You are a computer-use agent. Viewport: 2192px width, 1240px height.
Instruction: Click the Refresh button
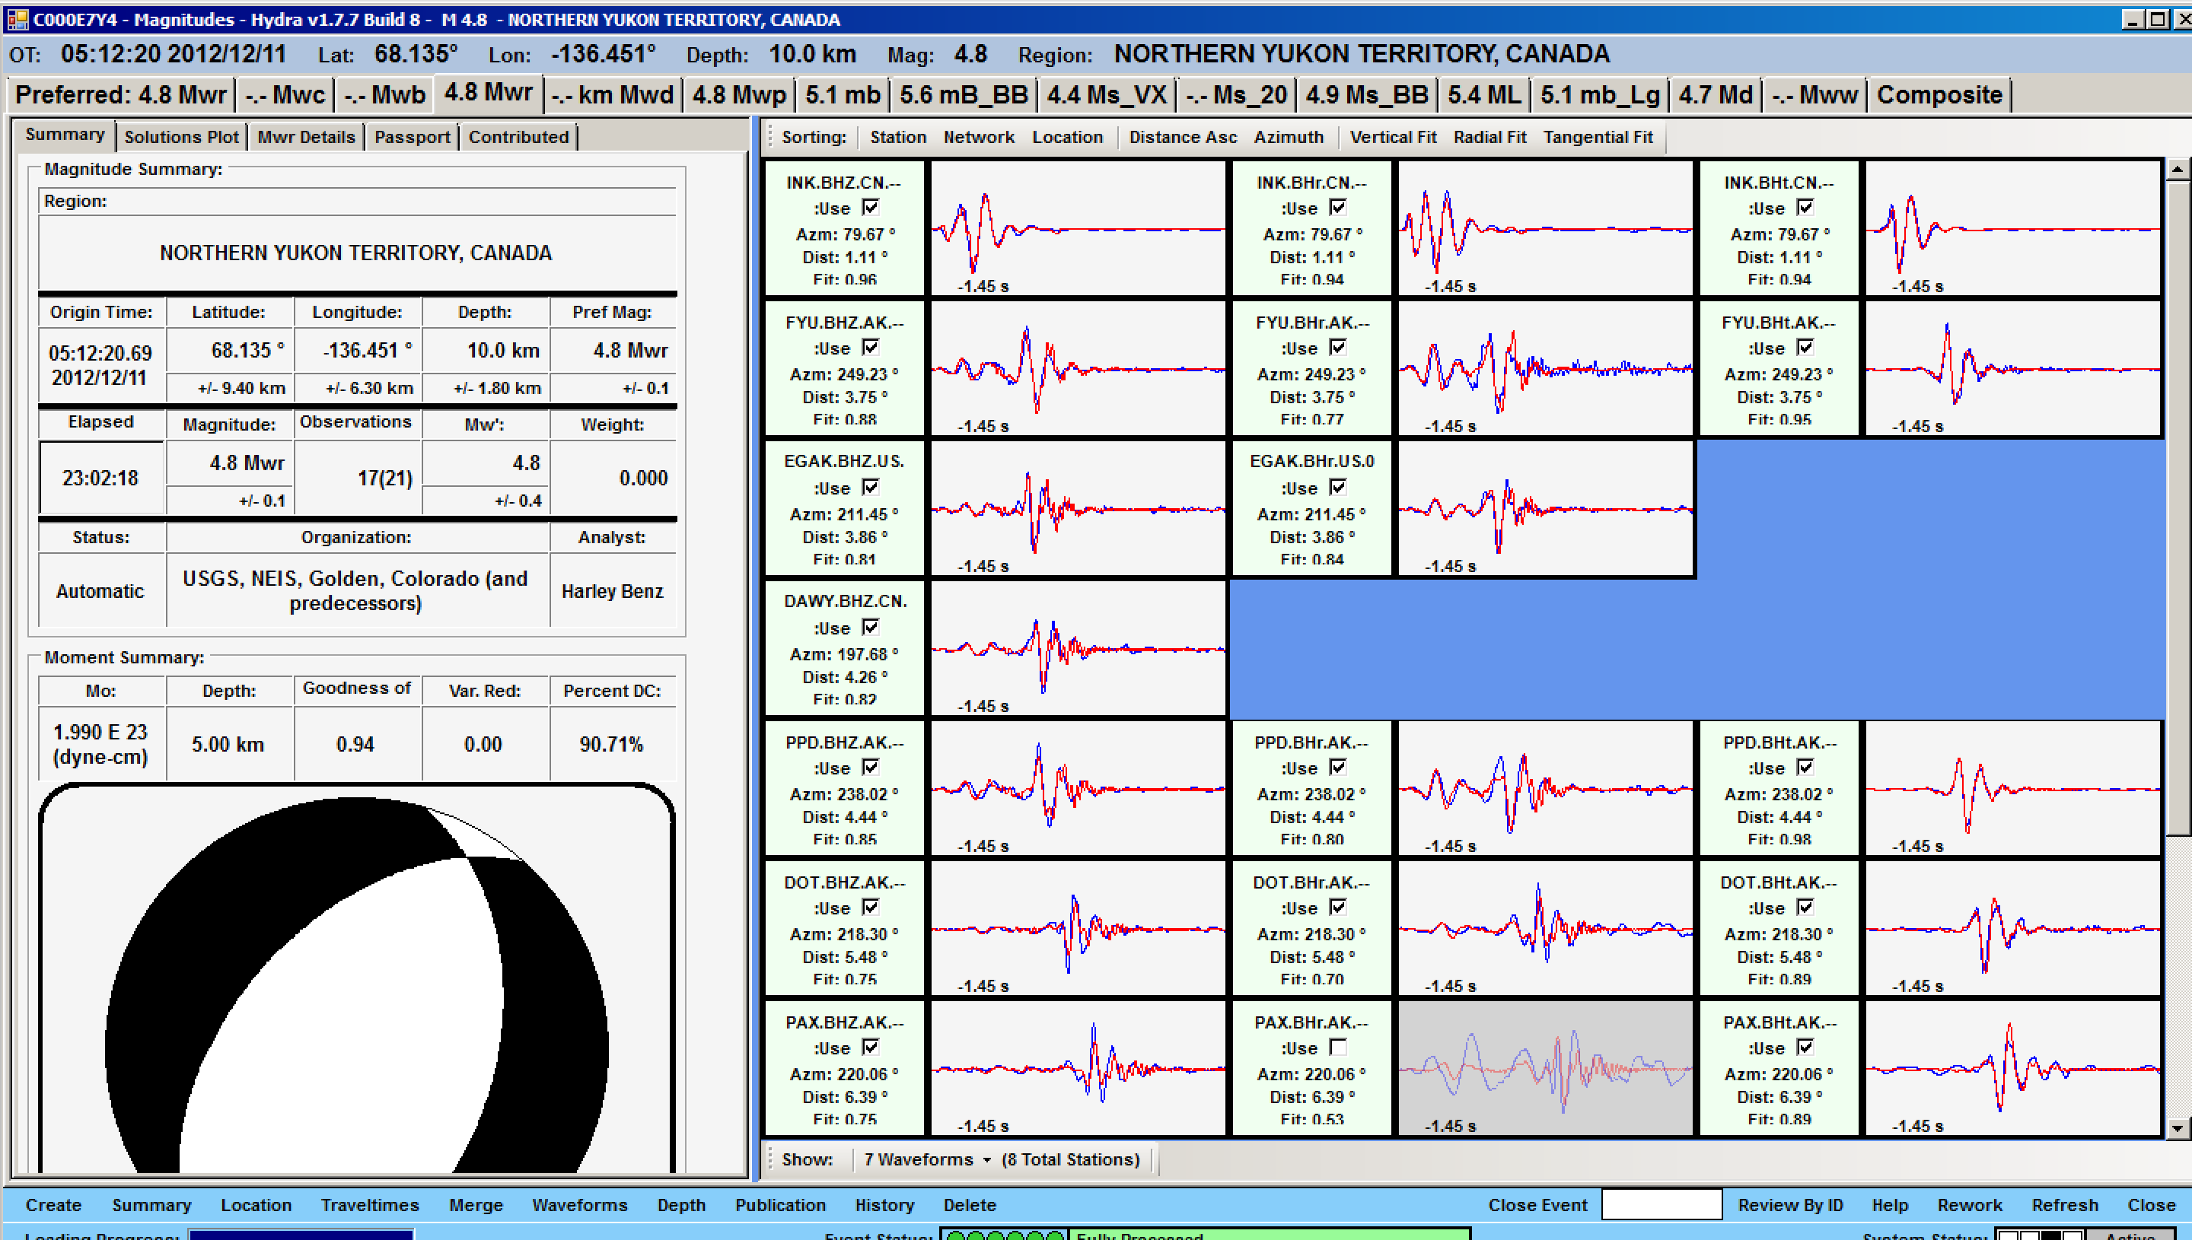[2064, 1204]
